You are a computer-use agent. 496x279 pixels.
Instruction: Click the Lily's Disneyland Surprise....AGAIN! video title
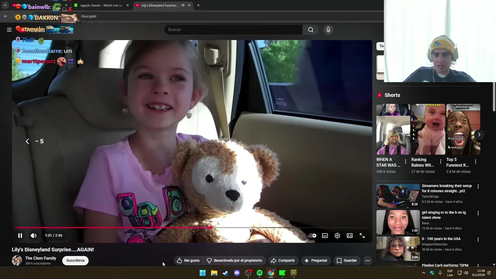53,250
